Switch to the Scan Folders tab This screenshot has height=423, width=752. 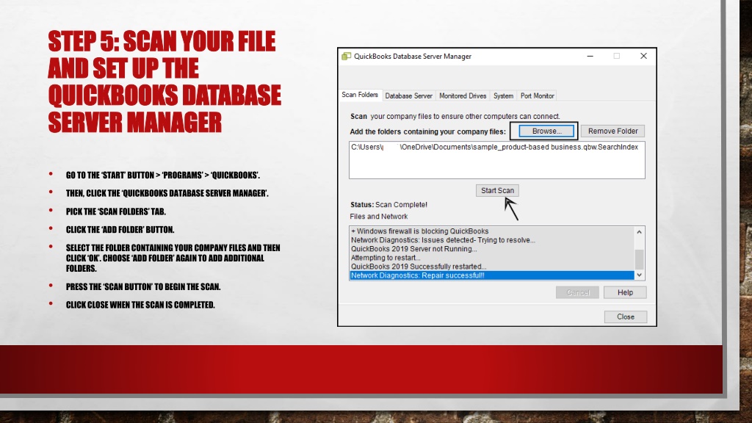(x=360, y=95)
